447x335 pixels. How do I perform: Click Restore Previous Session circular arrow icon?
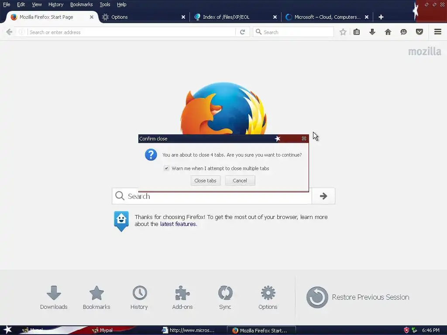click(317, 297)
